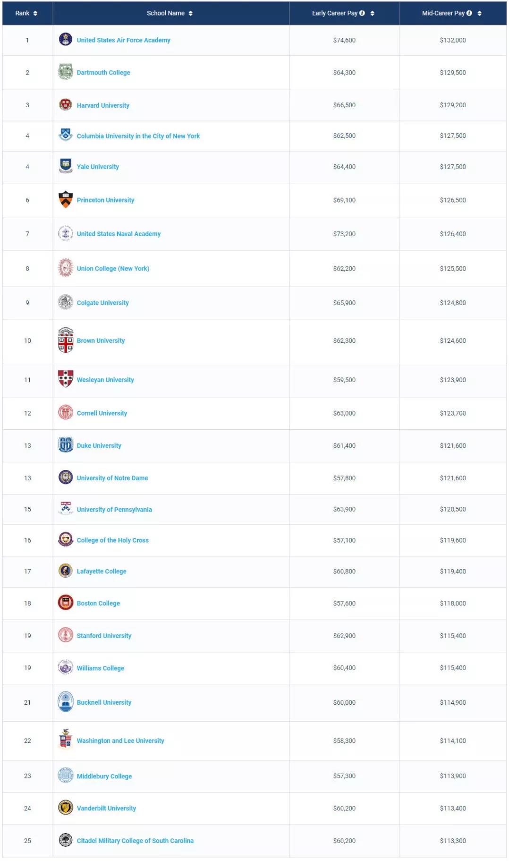Click the Yale University shield logo

coord(66,166)
